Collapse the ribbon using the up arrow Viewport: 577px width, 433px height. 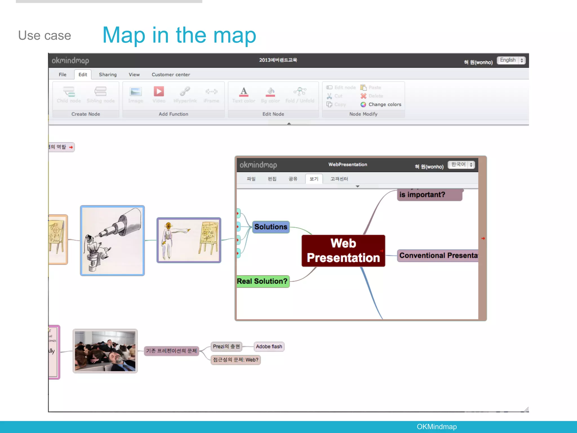(x=289, y=123)
